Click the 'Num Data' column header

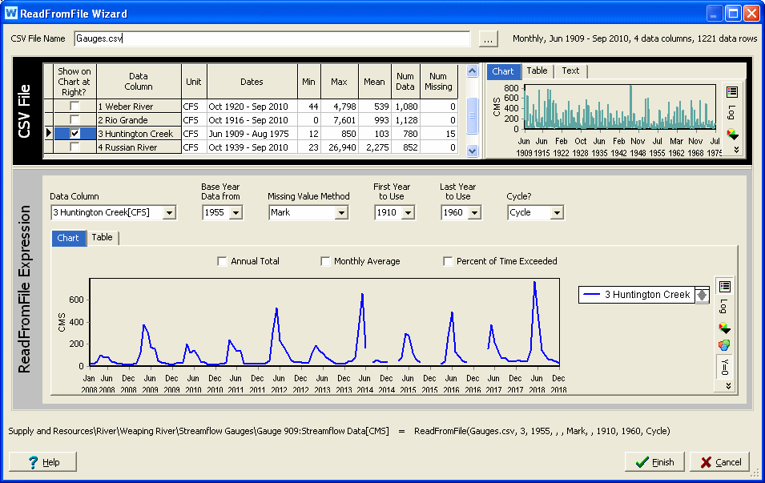tap(405, 82)
